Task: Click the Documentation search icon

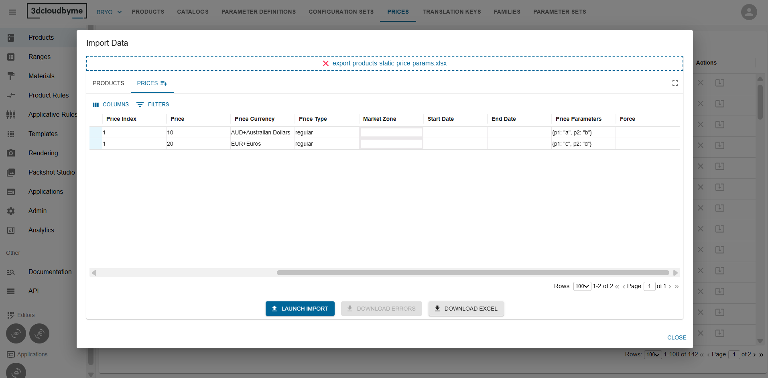Action: (11, 272)
